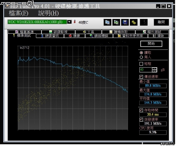Screen dimensions: 176x146
Task: Click the copy screenshot icon in toolbar
Action: tap(116, 22)
